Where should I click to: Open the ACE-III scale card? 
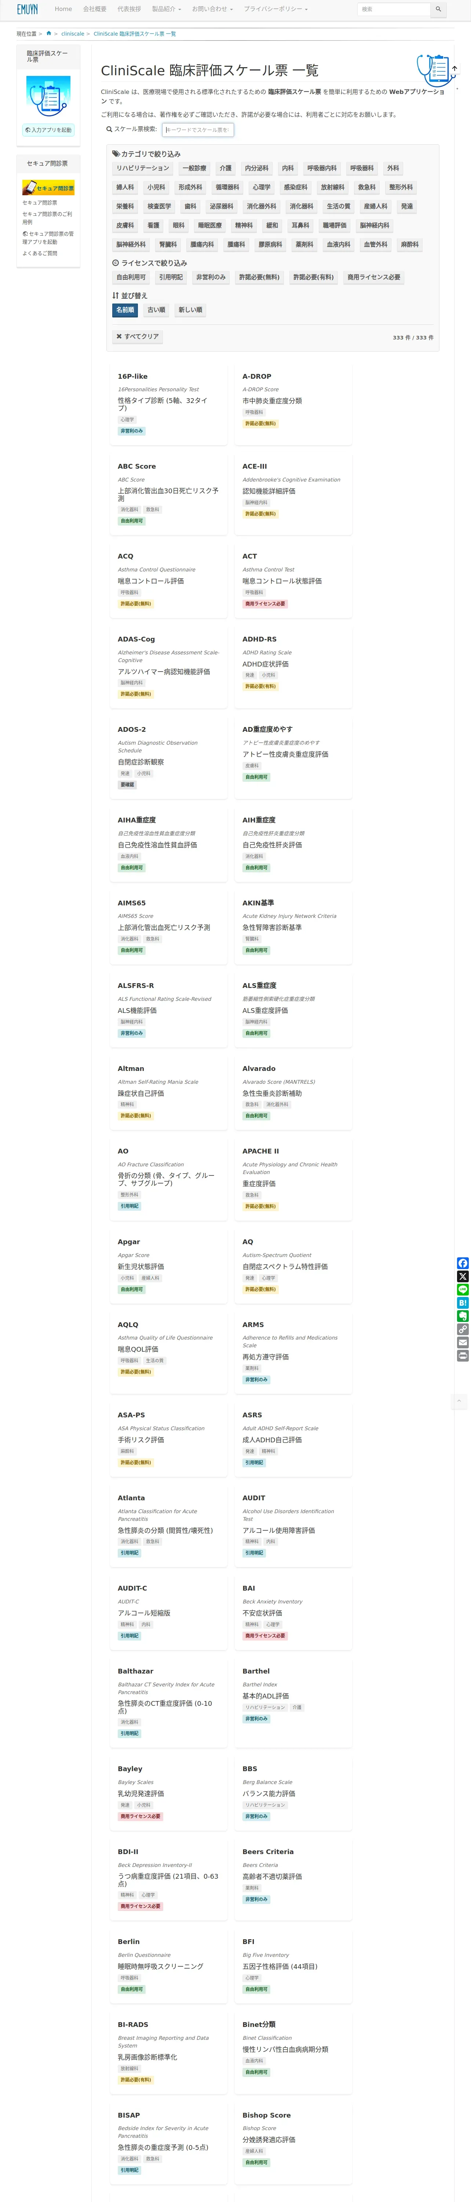(x=293, y=494)
